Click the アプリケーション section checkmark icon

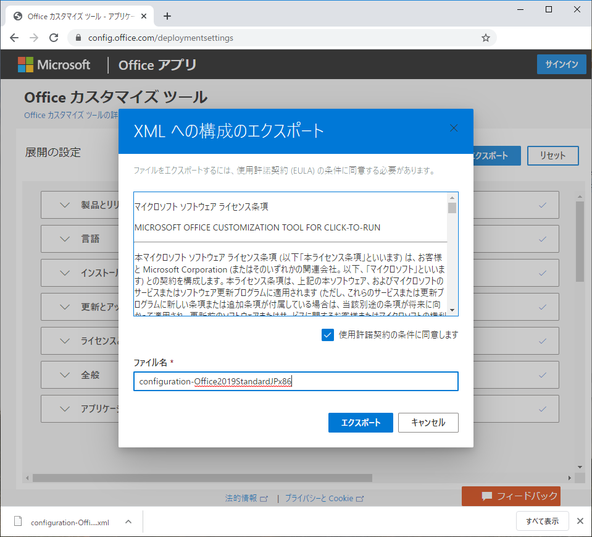pyautogui.click(x=543, y=409)
